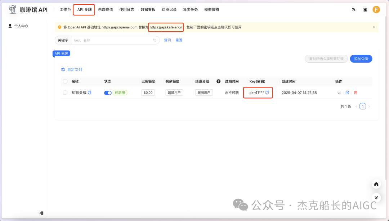Copy the sk-41*** key using copy icon
389x221 pixels.
coord(267,93)
